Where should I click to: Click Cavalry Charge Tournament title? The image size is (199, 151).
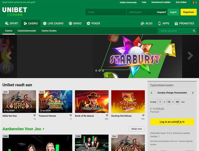coord(172,93)
